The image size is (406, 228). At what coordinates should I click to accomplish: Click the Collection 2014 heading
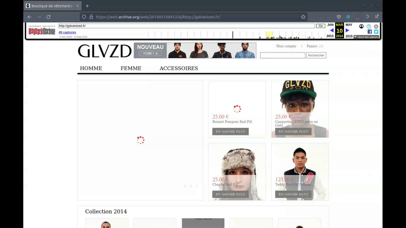tap(106, 211)
